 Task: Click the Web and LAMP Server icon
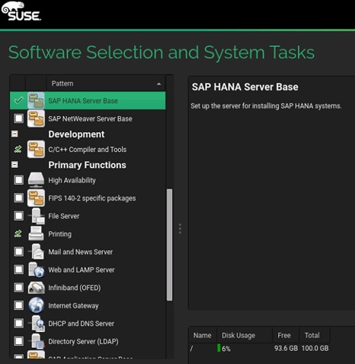pos(37,269)
